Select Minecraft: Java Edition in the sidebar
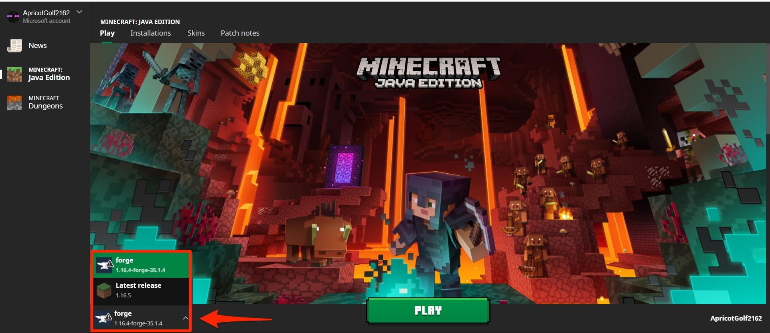The height and width of the screenshot is (333, 770). (45, 74)
